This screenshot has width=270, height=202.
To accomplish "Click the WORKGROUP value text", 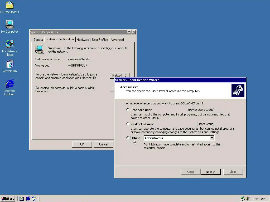I will [78, 65].
